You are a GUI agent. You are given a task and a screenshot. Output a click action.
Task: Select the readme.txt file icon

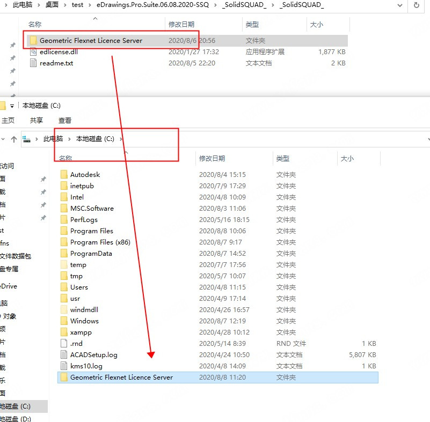pos(33,63)
